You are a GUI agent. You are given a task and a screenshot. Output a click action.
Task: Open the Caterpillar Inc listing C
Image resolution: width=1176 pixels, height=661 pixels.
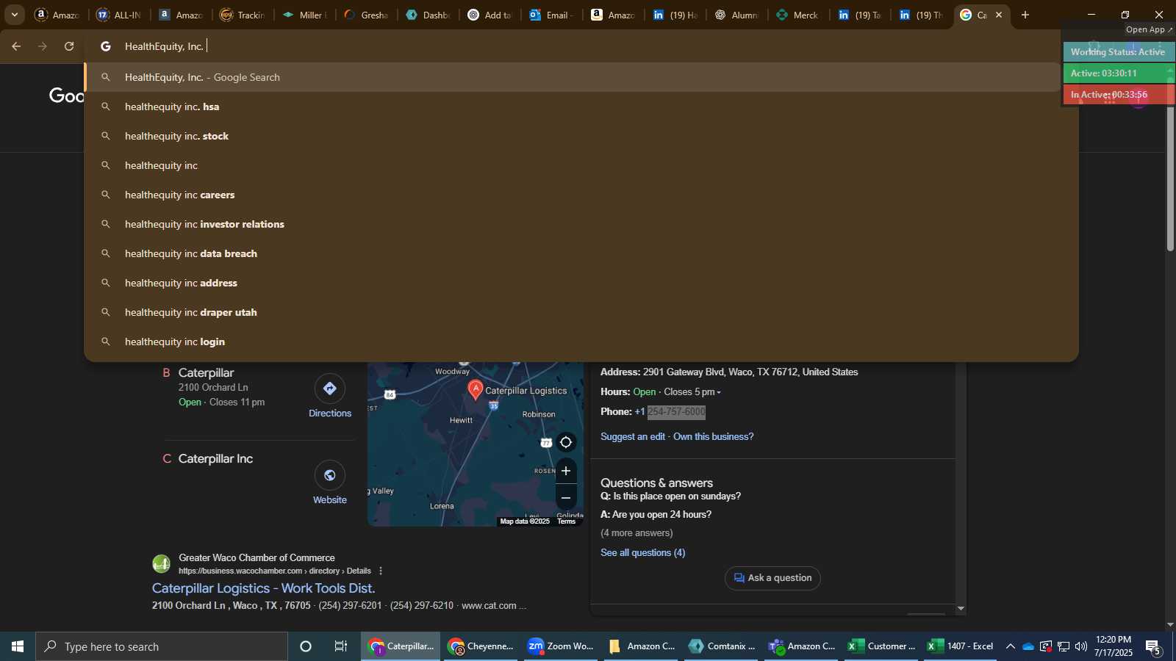[x=215, y=459]
